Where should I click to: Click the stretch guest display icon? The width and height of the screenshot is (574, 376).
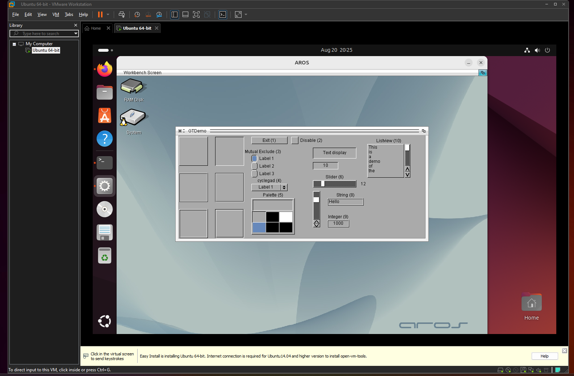click(x=238, y=14)
